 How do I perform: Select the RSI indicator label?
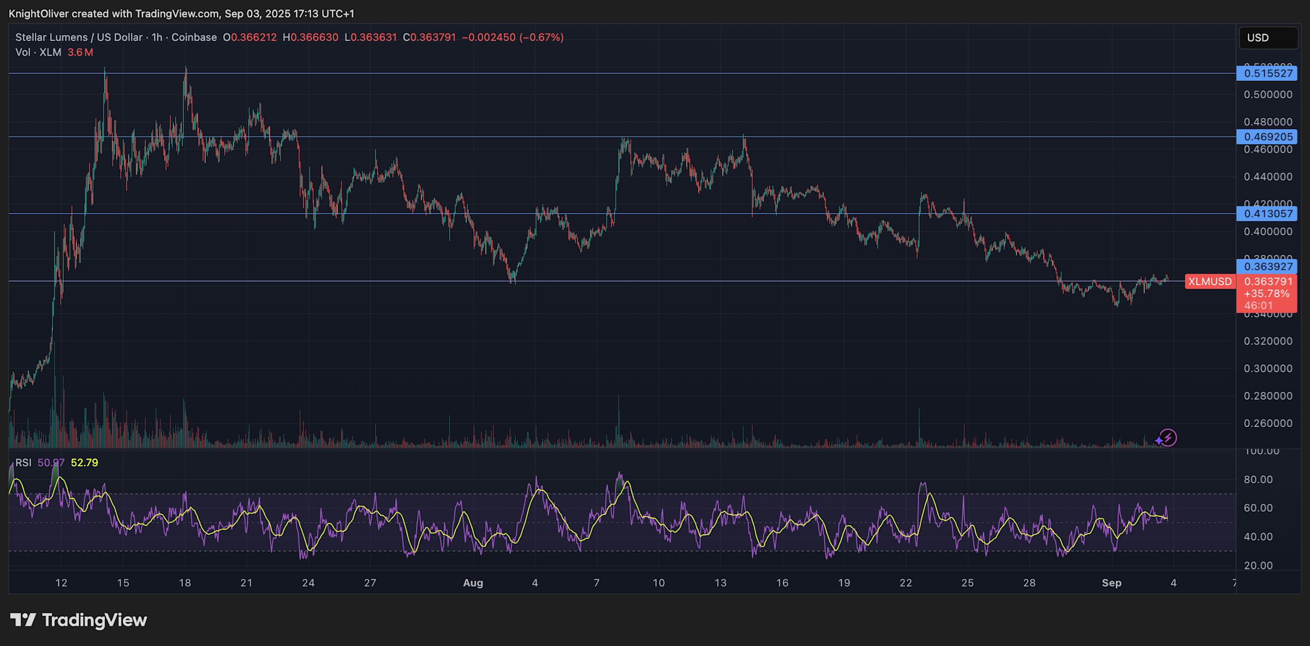click(x=23, y=463)
